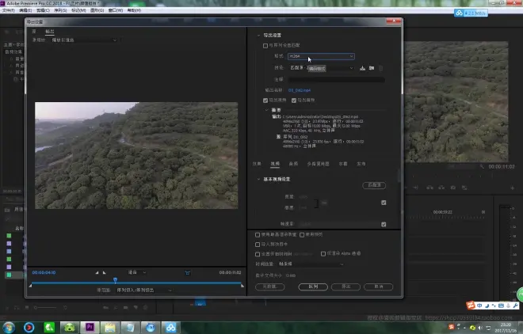Image resolution: width=523 pixels, height=334 pixels.
Task: Click the new item icon in Project panel
Action: click(136, 308)
